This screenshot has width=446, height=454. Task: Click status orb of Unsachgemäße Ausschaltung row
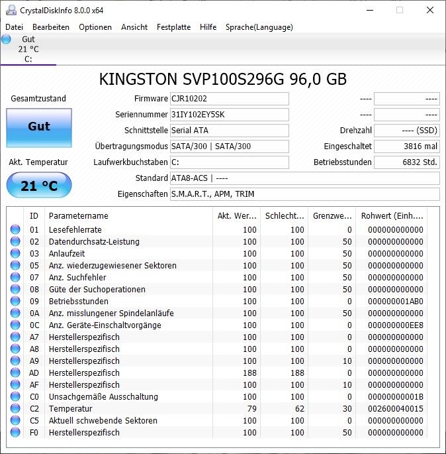point(15,396)
